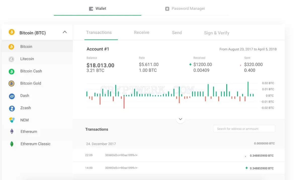Viewport: 295px width, 180px height.
Task: Open the Send tab
Action: [177, 33]
